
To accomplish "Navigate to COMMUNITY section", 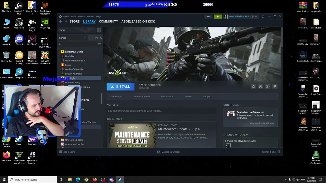I will point(108,22).
